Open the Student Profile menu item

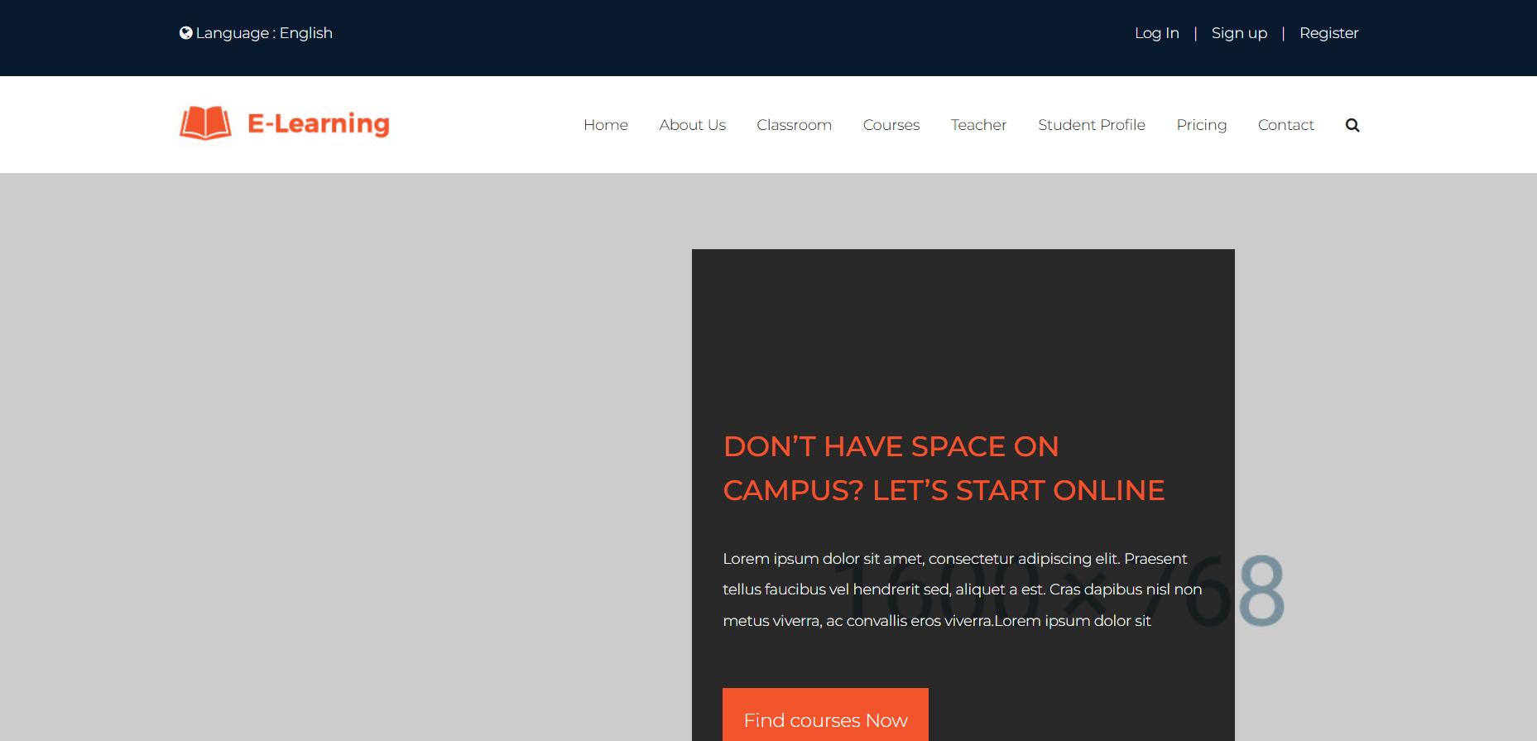(1092, 125)
